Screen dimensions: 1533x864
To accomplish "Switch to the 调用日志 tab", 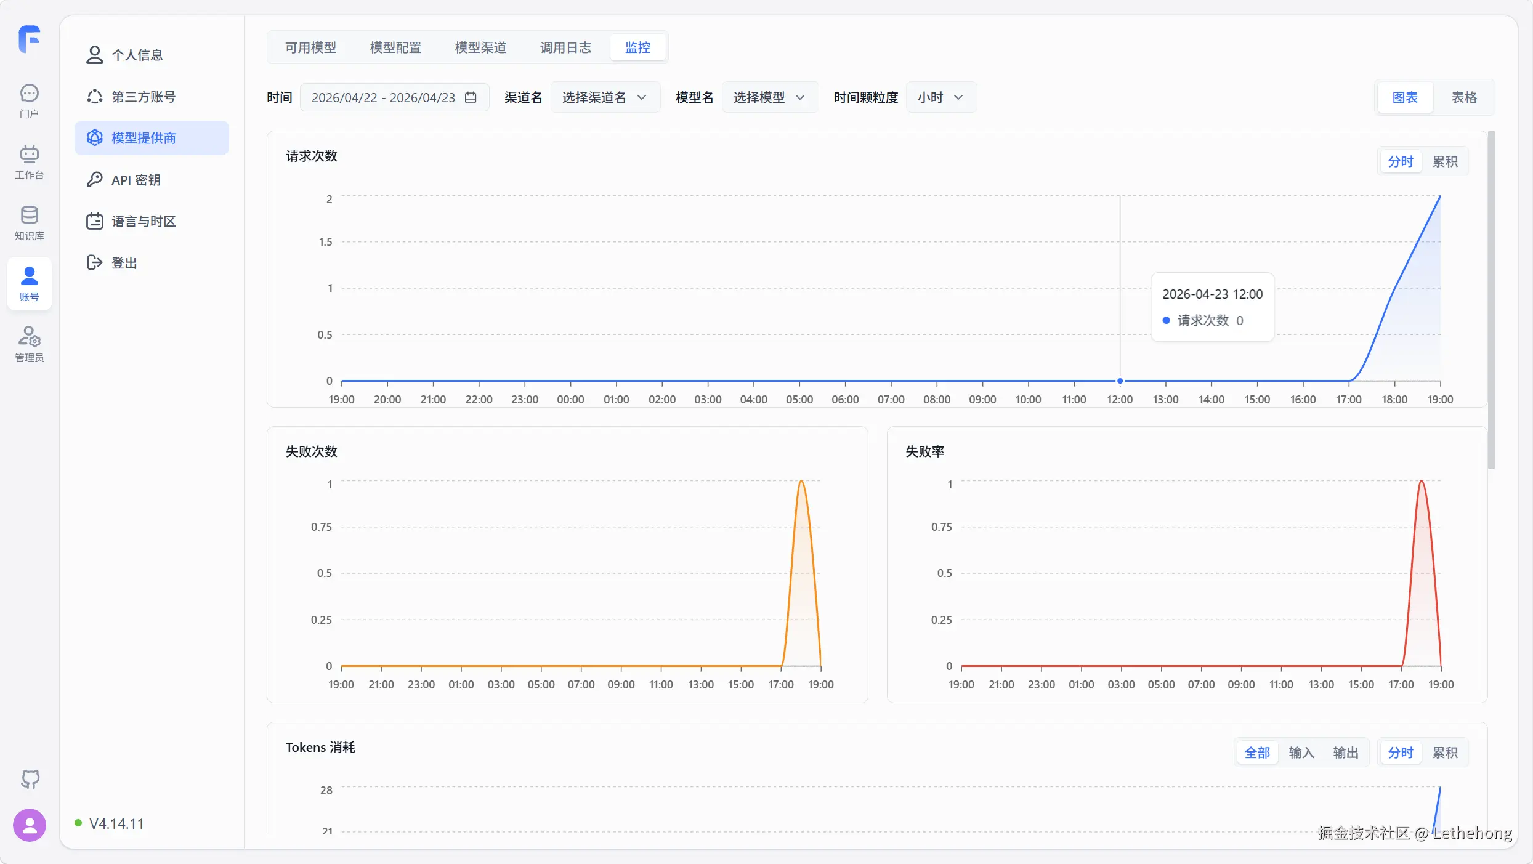I will tap(565, 47).
